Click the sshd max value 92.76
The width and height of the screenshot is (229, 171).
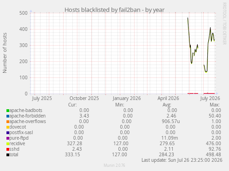(215, 149)
